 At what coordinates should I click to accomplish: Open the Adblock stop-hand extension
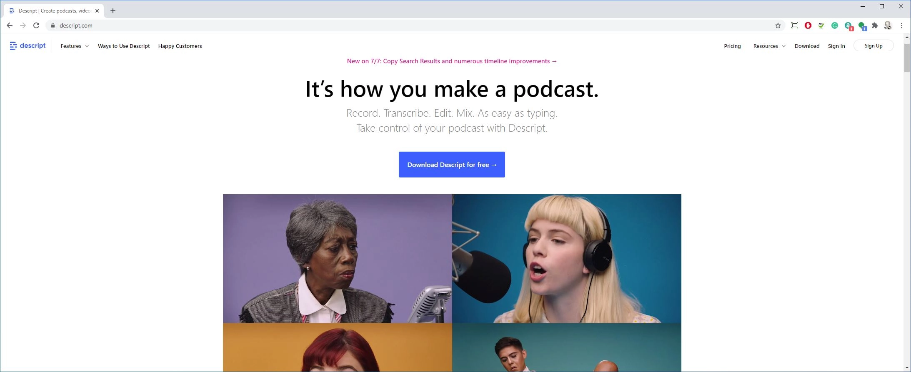click(x=808, y=25)
